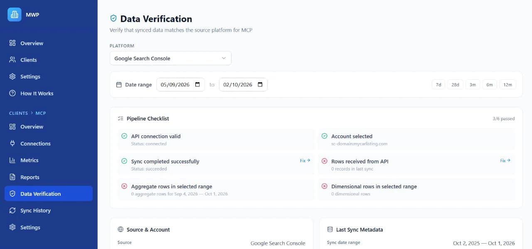The width and height of the screenshot is (532, 249).
Task: Go to Clients page
Action: click(49, 60)
